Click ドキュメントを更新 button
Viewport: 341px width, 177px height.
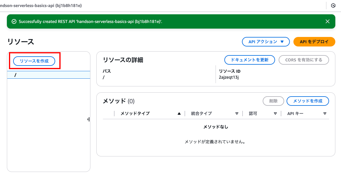point(249,60)
